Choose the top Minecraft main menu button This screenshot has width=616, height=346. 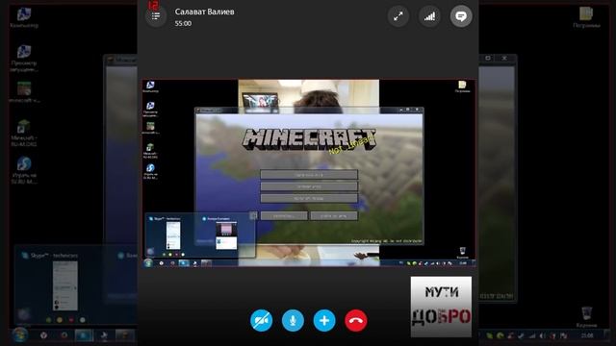tap(309, 175)
